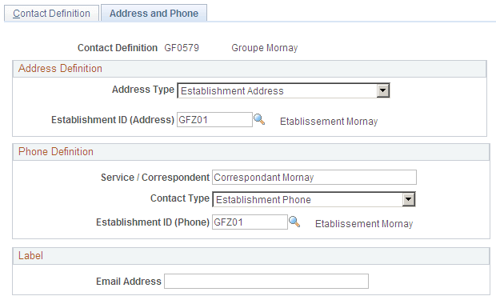
Task: Click Etablissement Mornay beside address lookup
Action: coord(329,122)
